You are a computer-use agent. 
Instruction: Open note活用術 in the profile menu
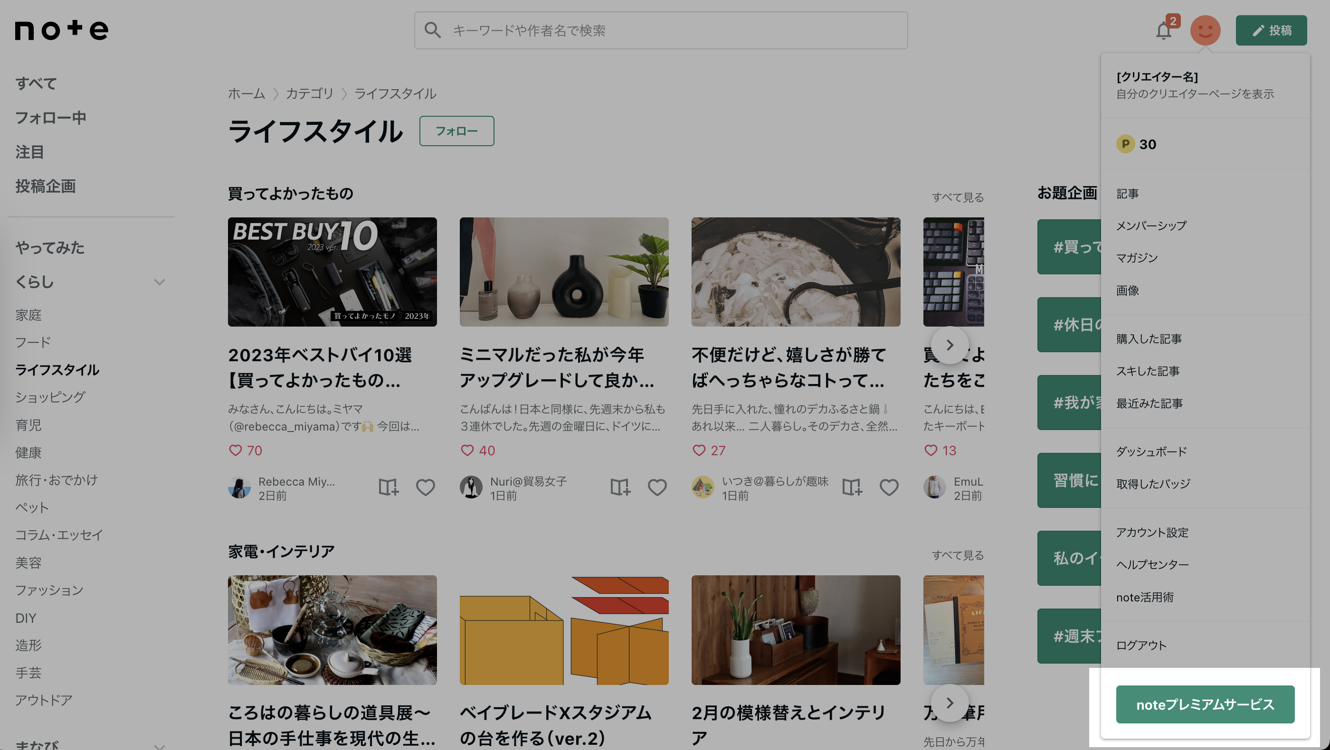point(1145,597)
